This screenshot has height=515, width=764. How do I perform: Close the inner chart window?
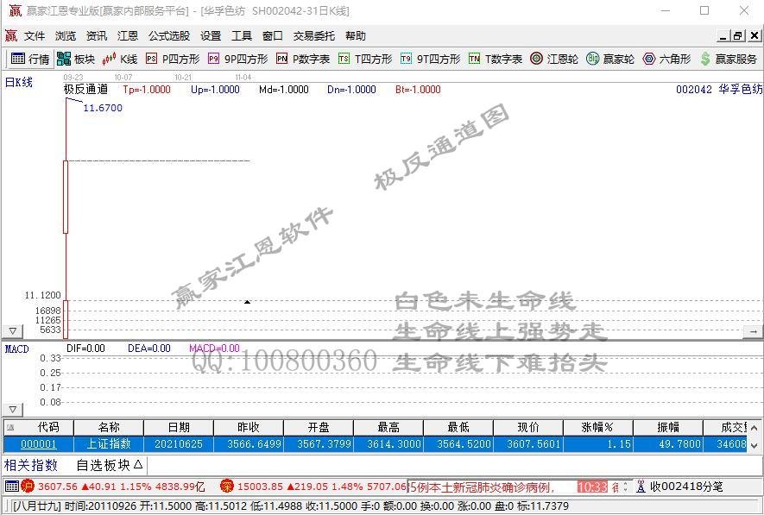click(755, 35)
